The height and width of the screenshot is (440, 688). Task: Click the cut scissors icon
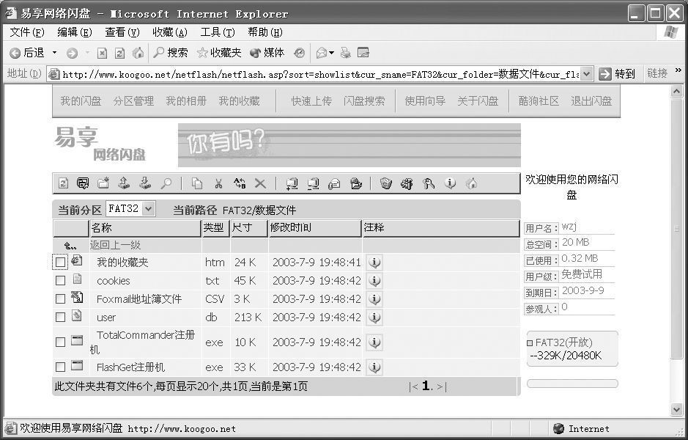218,183
